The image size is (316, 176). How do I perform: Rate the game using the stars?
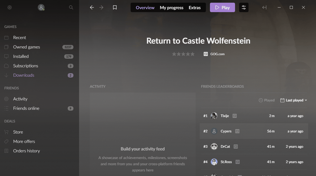(183, 54)
